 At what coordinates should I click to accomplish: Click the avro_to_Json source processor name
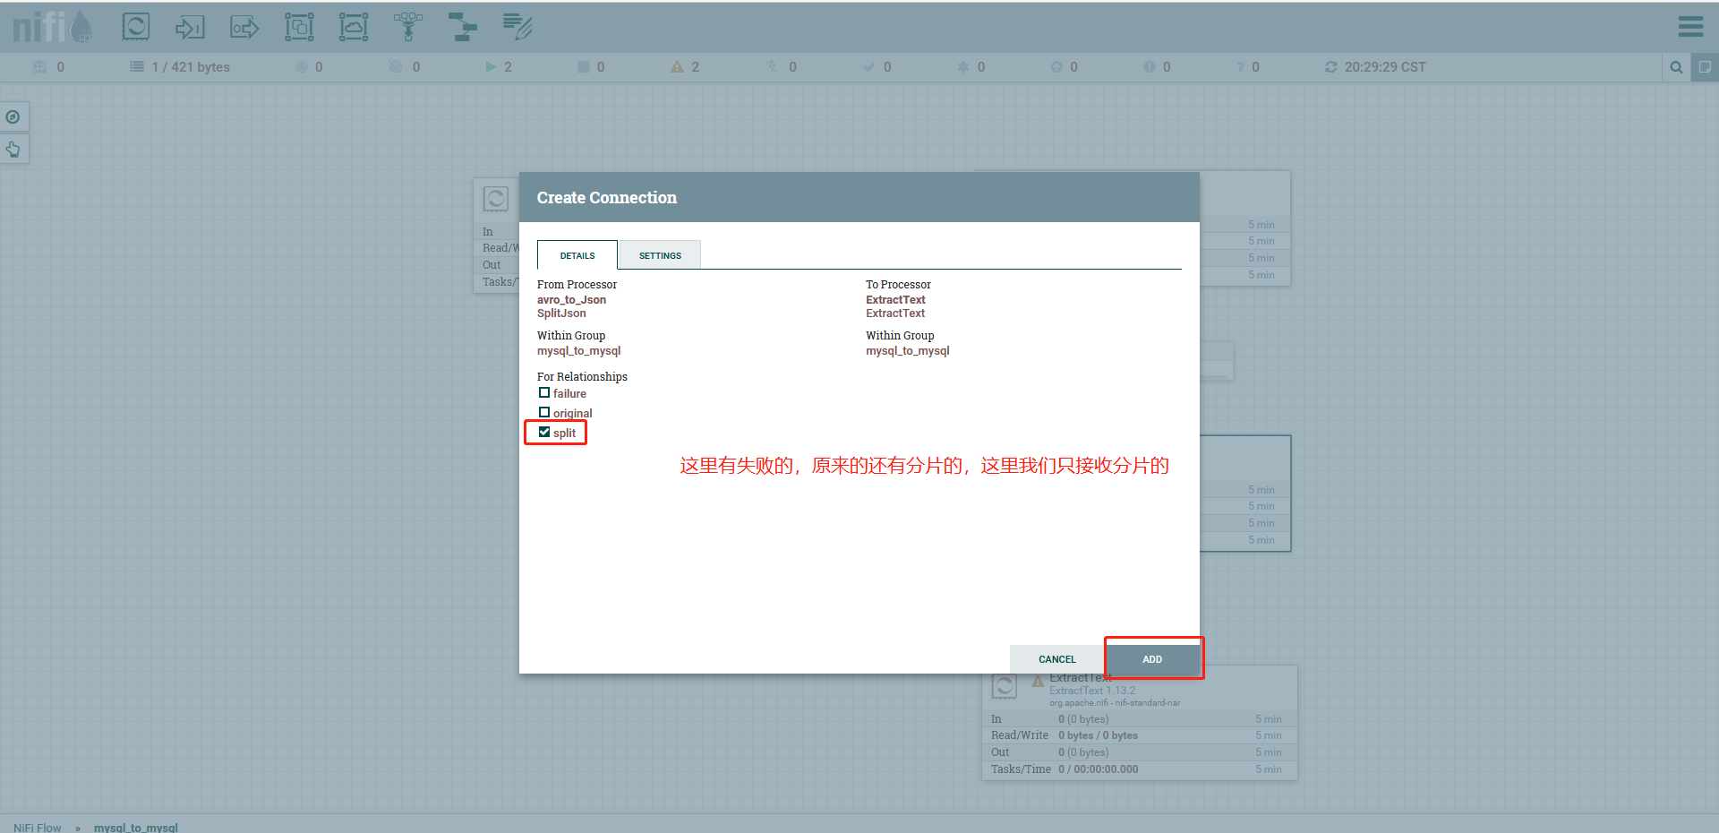[x=571, y=300]
